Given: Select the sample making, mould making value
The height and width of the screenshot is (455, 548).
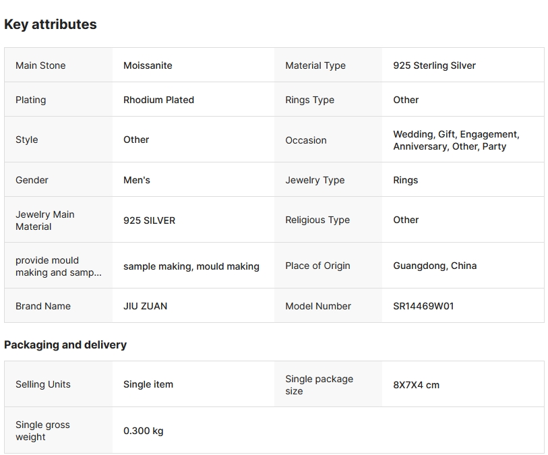Looking at the screenshot, I should [x=191, y=266].
